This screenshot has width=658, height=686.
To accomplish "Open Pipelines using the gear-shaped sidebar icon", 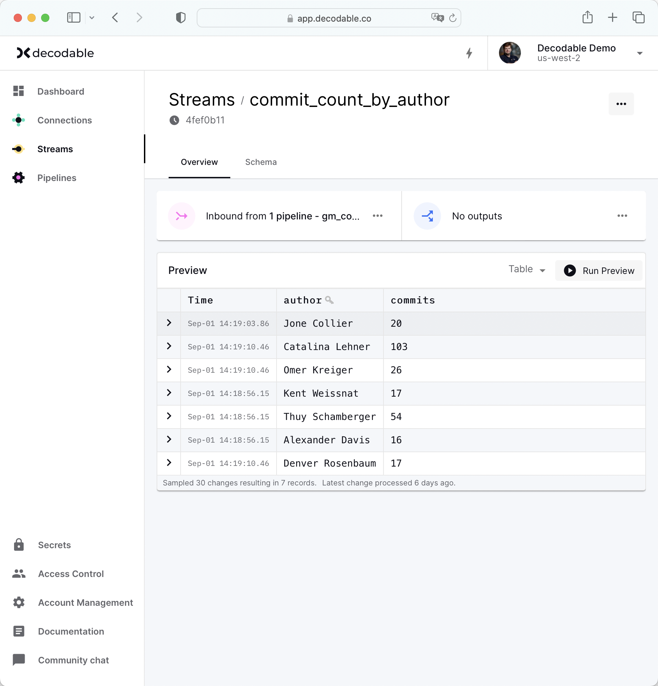I will click(19, 178).
